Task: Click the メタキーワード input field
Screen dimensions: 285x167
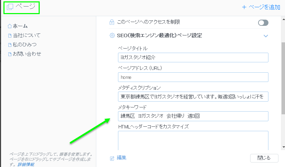Action: 193,116
